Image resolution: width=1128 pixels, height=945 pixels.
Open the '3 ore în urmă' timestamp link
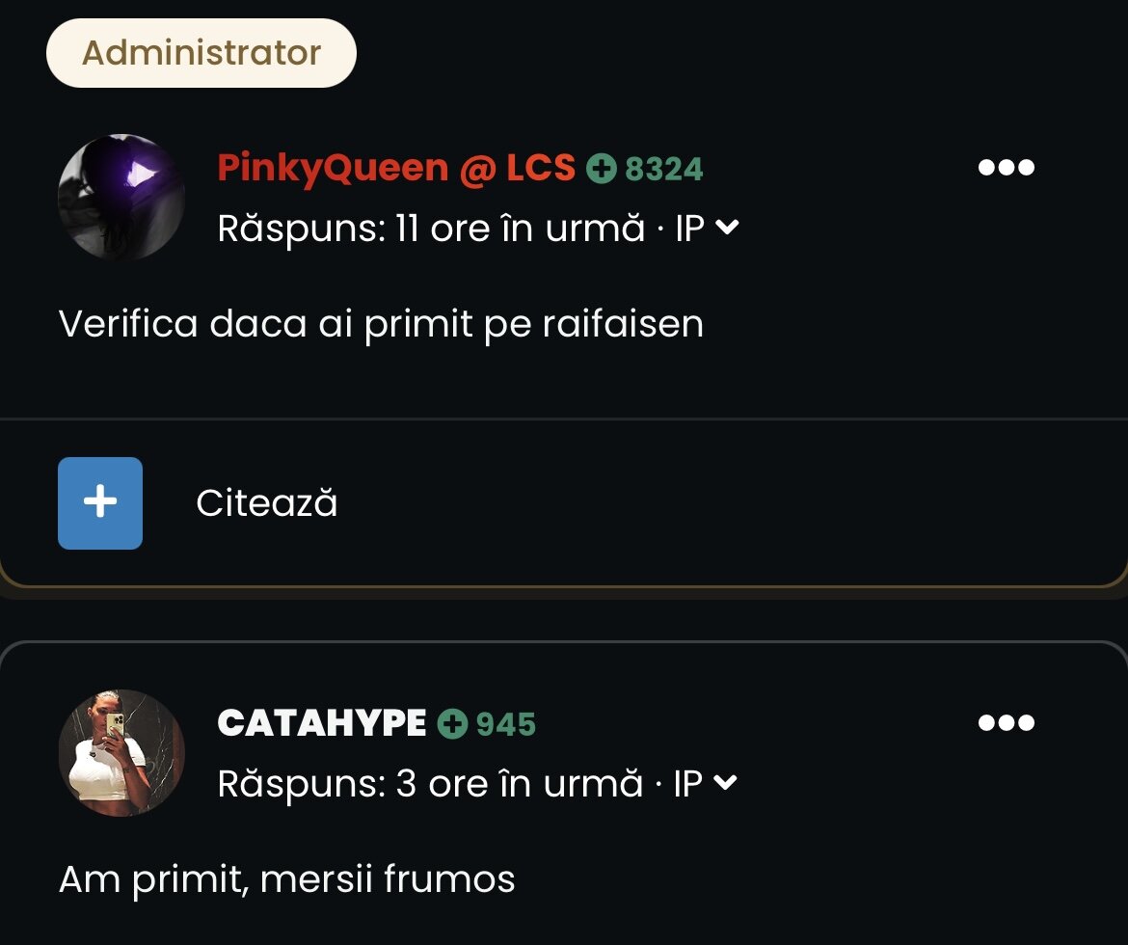click(519, 784)
